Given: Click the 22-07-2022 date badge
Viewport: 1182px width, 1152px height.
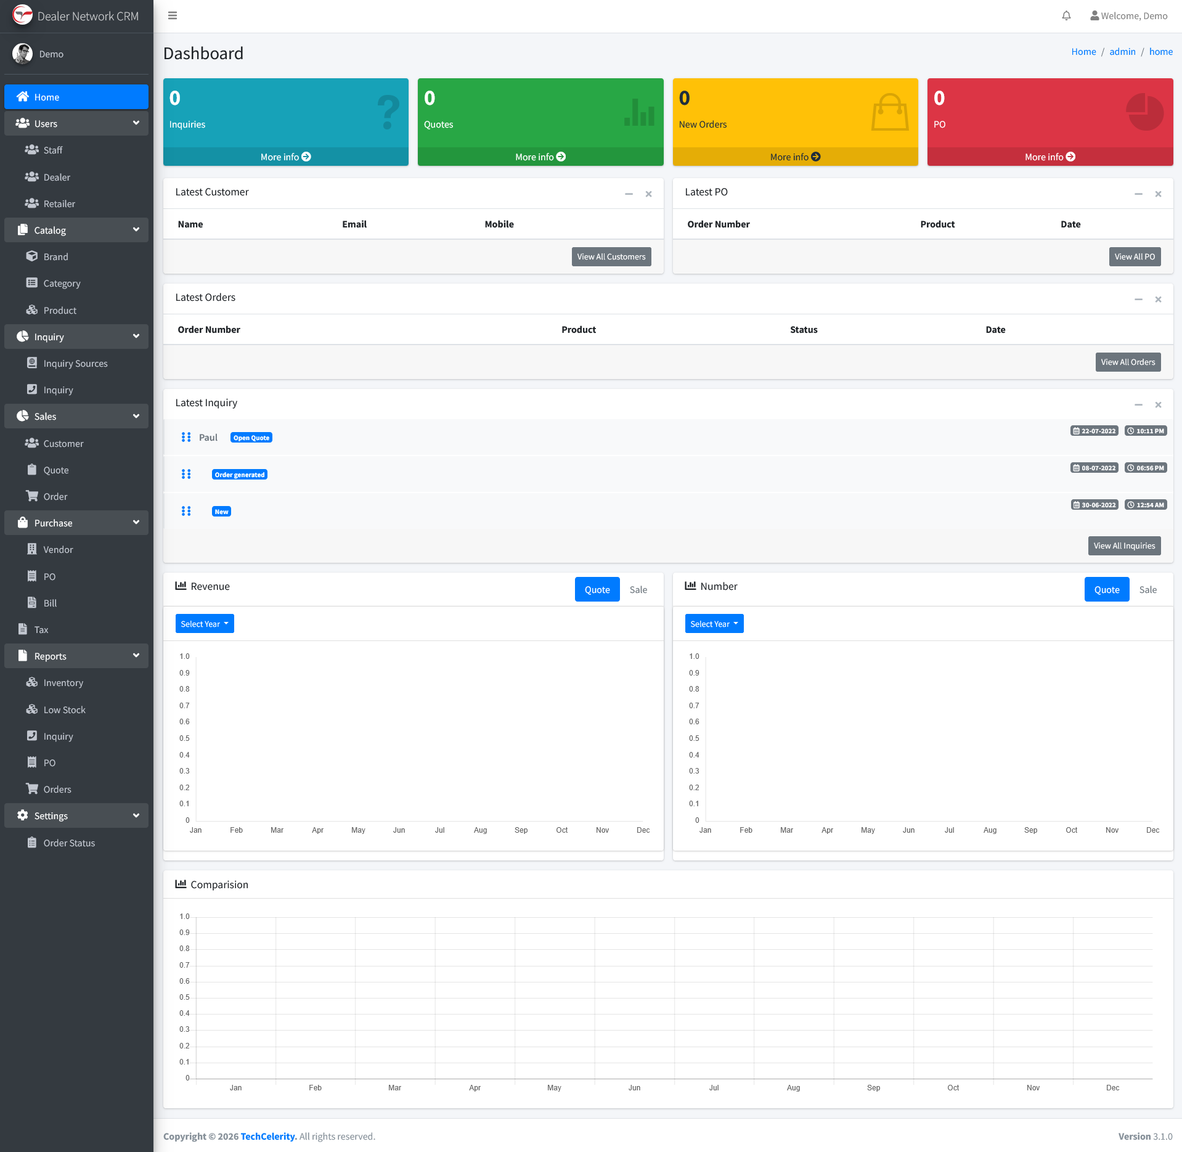Looking at the screenshot, I should point(1094,431).
